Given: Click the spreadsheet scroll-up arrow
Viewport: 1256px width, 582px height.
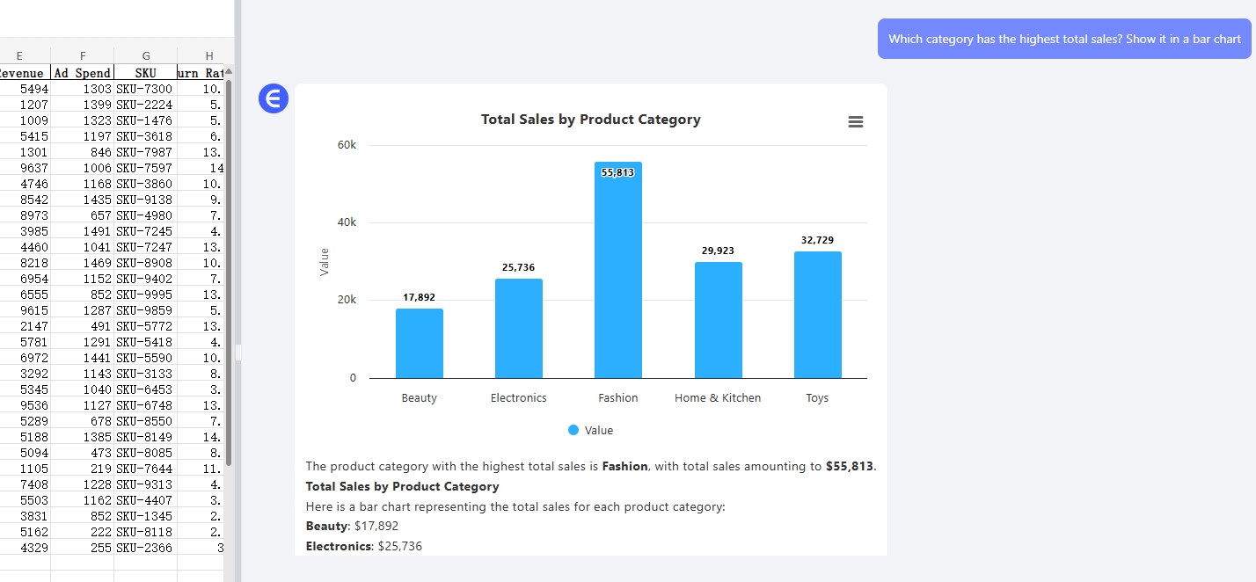Looking at the screenshot, I should pos(229,72).
